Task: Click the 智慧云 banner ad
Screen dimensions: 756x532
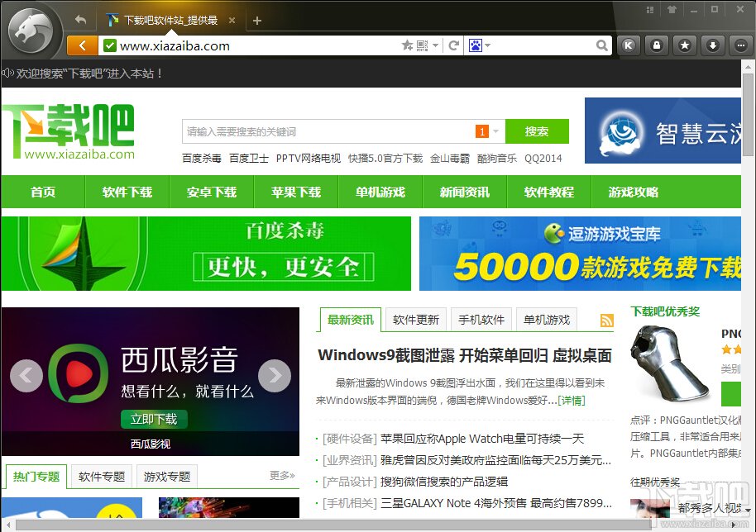Action: click(663, 131)
